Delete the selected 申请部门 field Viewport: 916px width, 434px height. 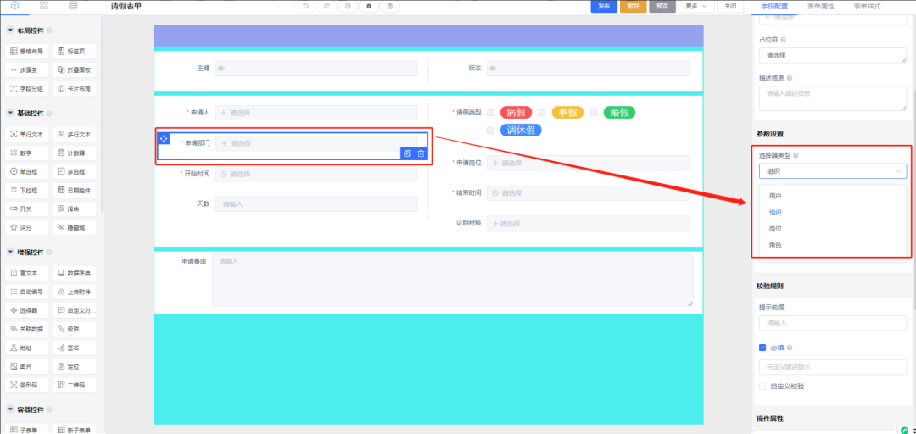[x=421, y=153]
